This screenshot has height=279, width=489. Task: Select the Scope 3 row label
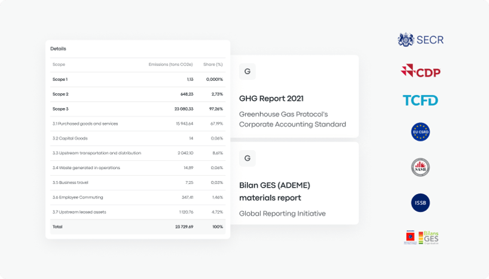60,109
